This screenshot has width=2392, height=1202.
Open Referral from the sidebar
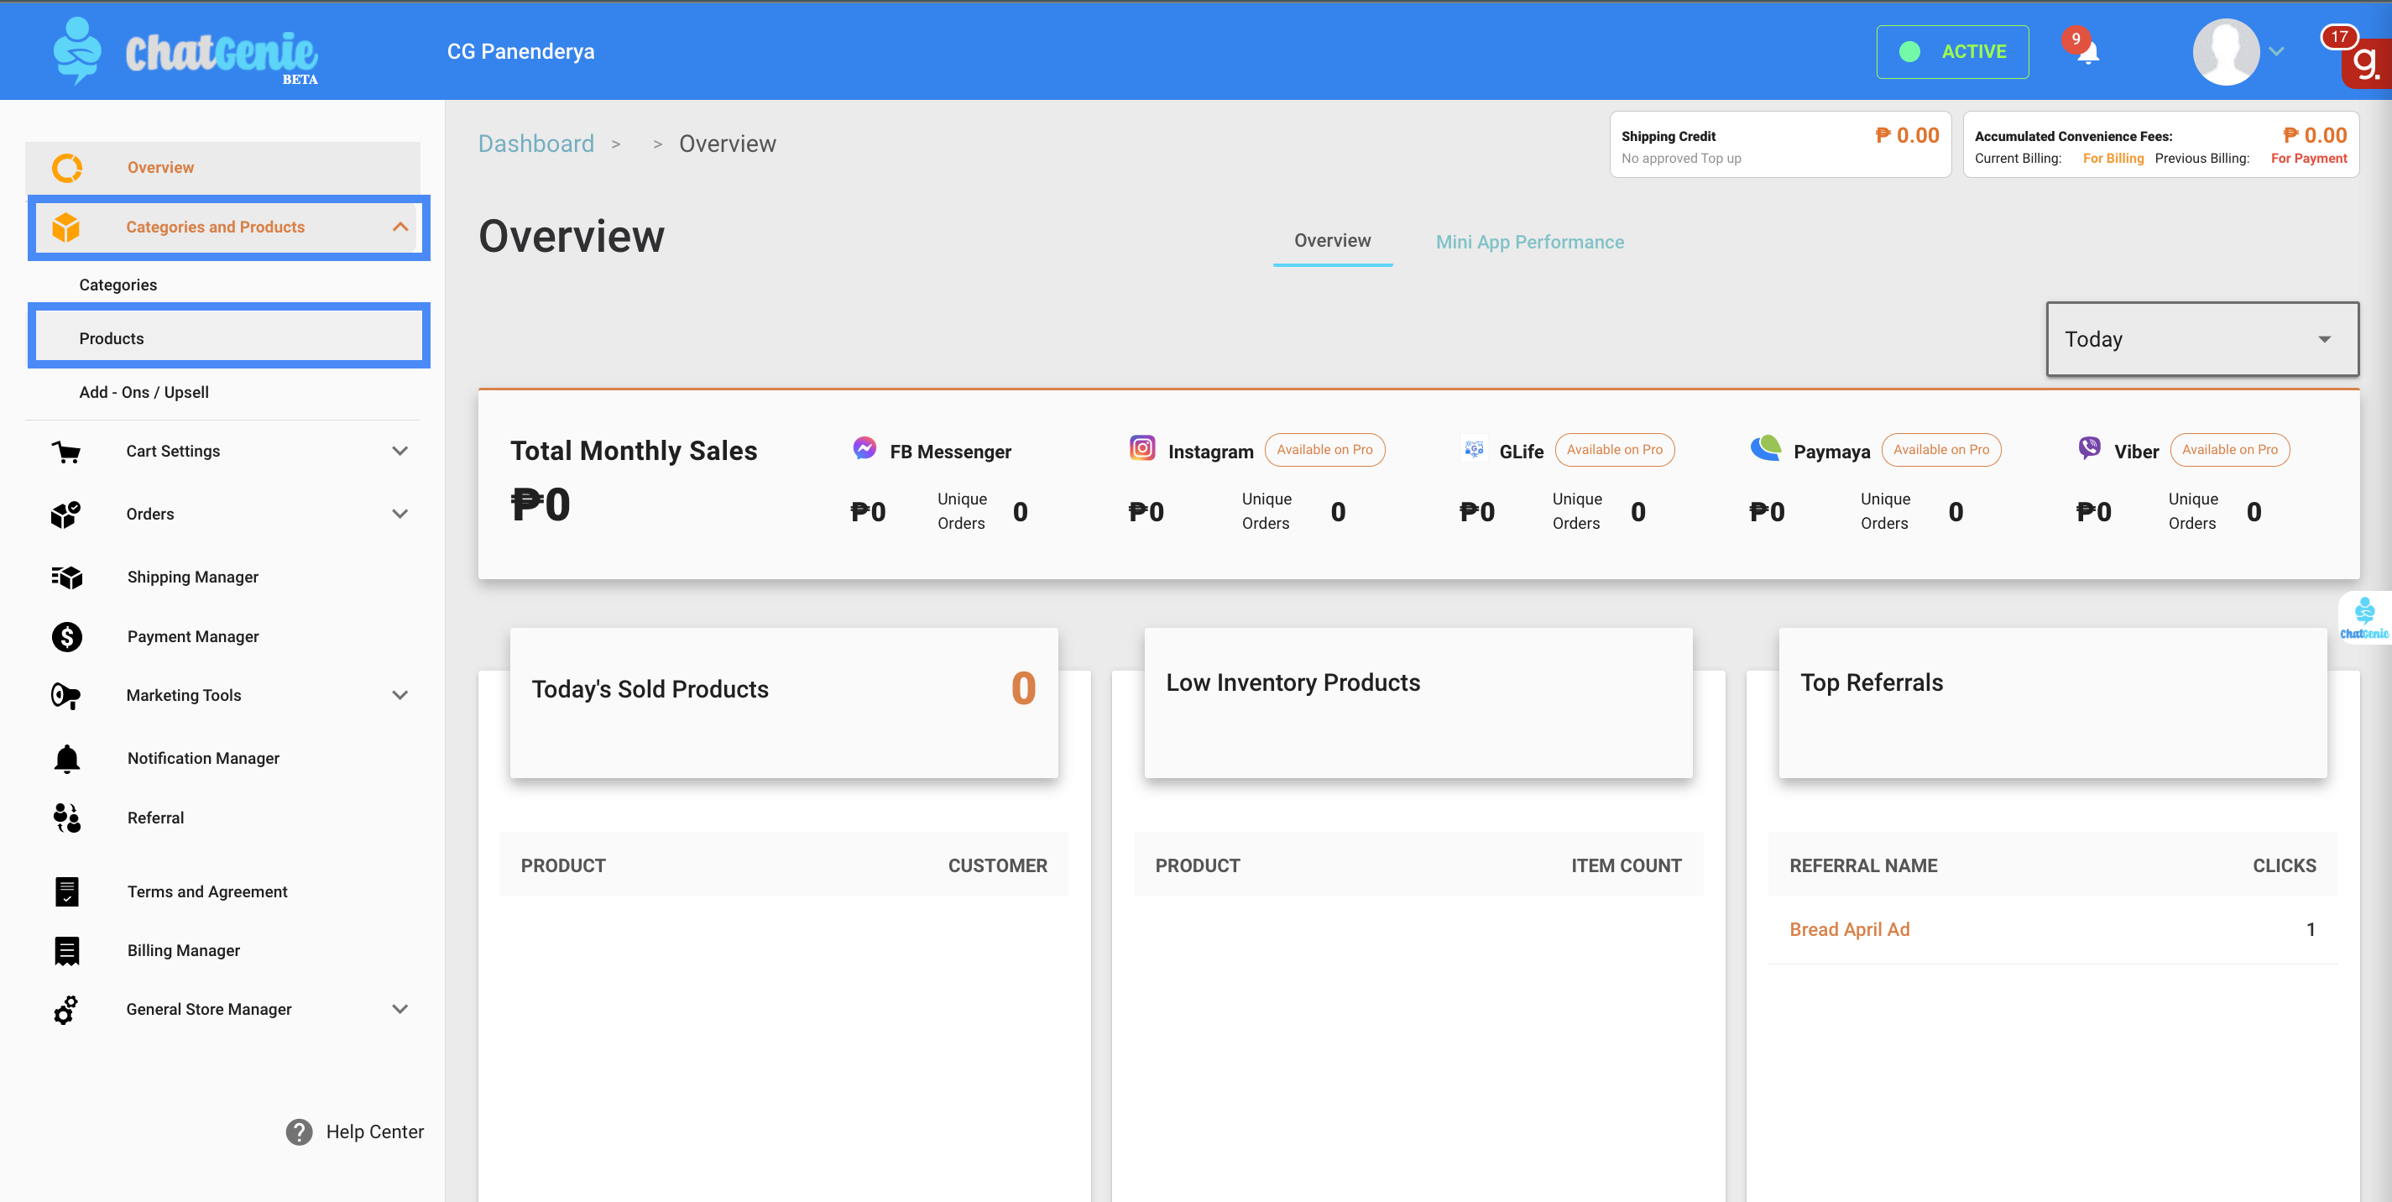click(155, 818)
